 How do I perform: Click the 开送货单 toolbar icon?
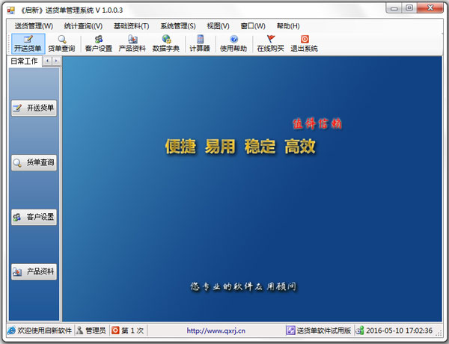pyautogui.click(x=28, y=43)
